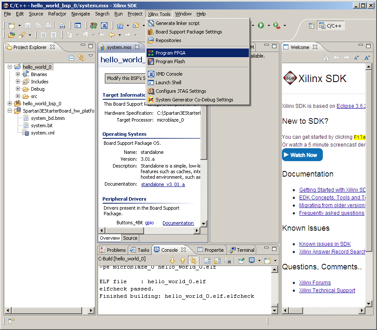The image size is (377, 330).
Task: Click the binary 010 file toolbar icon
Action: [x=62, y=25]
